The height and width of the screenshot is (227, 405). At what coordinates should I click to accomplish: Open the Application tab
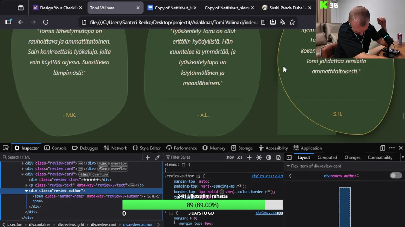(x=308, y=148)
